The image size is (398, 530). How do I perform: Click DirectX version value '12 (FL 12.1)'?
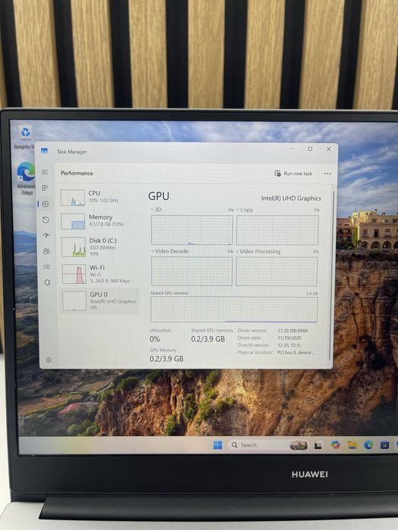pyautogui.click(x=289, y=345)
